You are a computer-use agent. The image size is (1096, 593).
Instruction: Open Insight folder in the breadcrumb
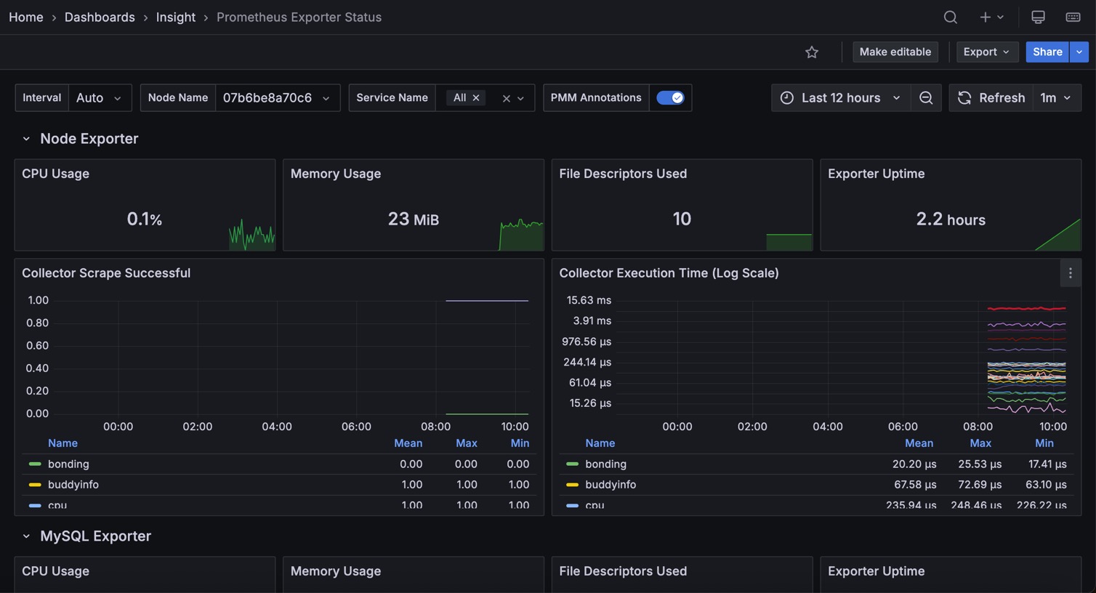tap(175, 17)
